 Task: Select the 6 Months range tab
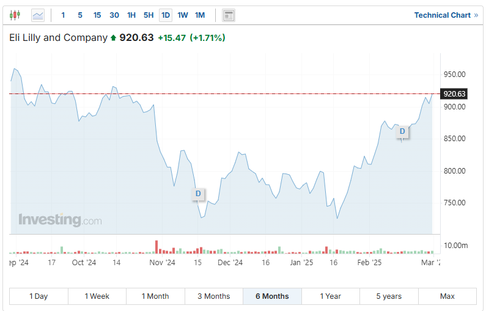272,296
